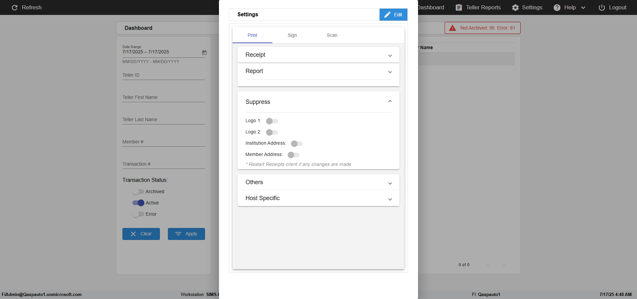This screenshot has height=299, width=637.
Task: Toggle Member Address suppress switch
Action: [294, 155]
